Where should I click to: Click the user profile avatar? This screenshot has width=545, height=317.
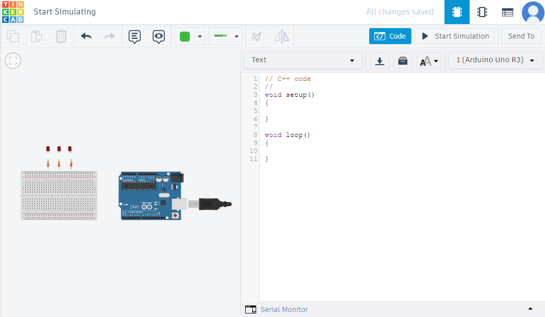click(x=533, y=12)
